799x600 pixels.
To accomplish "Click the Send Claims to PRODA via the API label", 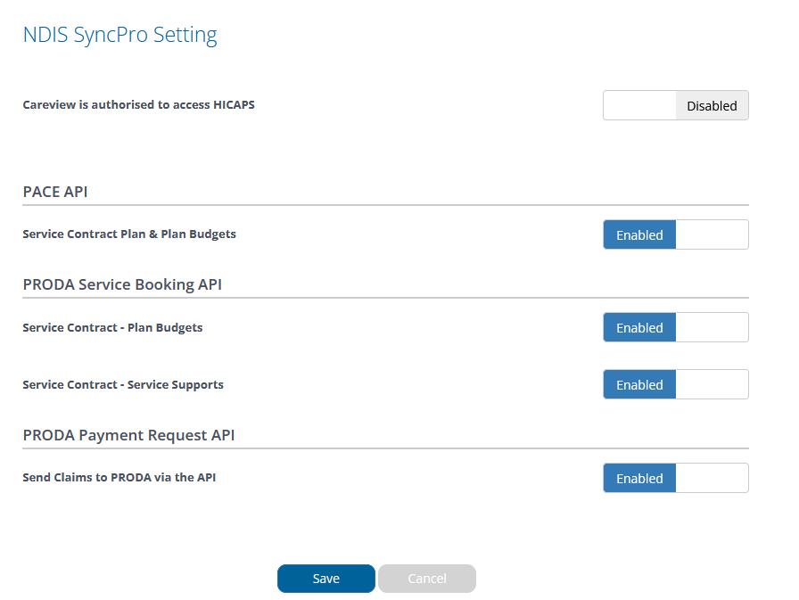I will tap(119, 478).
